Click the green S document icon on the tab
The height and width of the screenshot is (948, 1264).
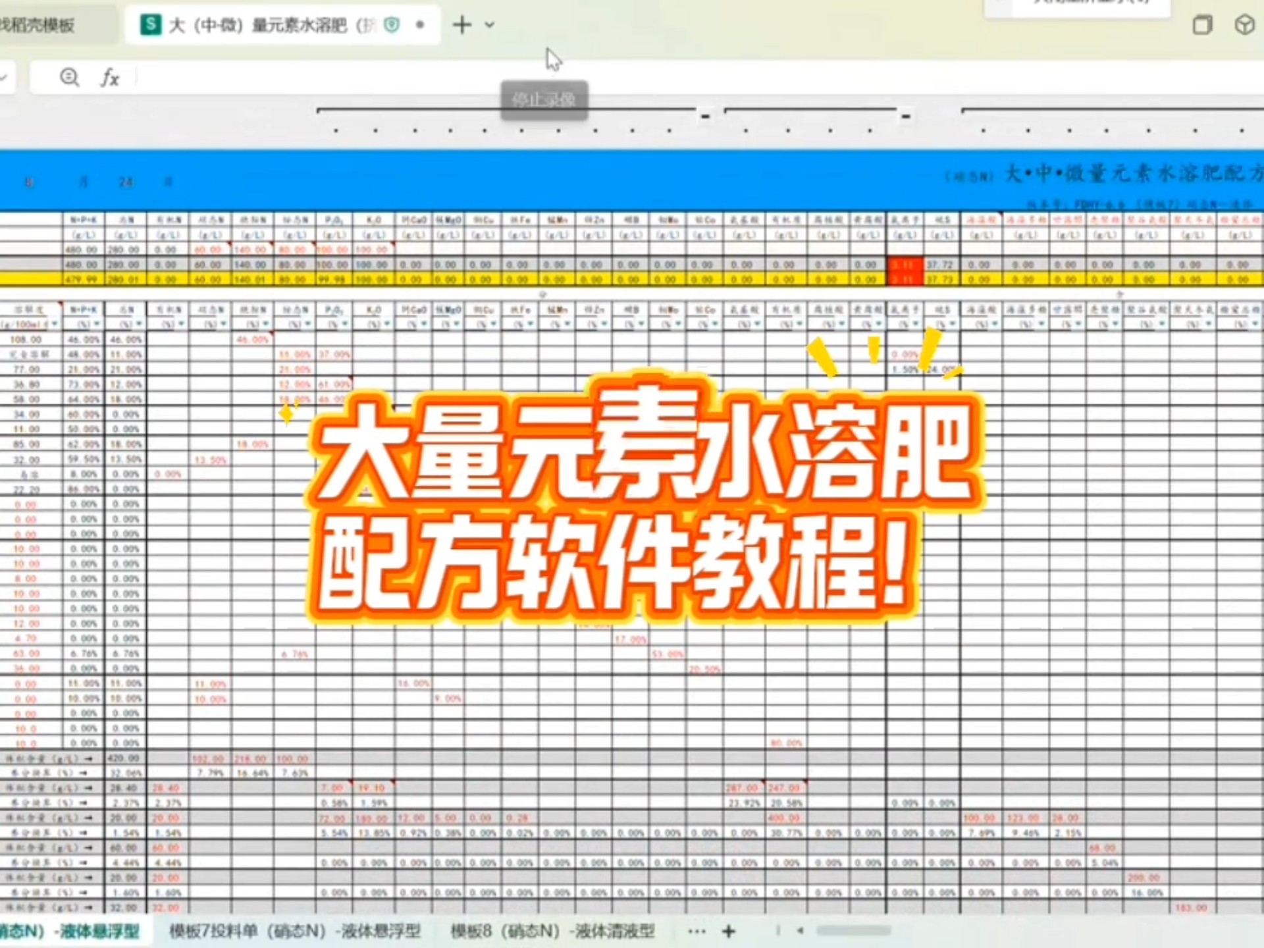(150, 25)
